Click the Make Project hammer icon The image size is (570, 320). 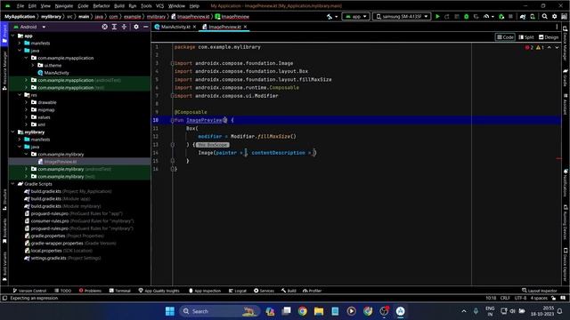[330, 17]
